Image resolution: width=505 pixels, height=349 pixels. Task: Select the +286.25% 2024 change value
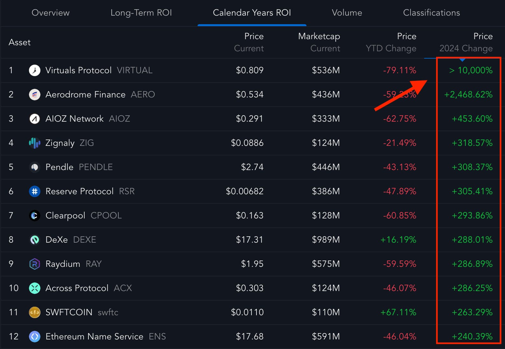point(472,288)
